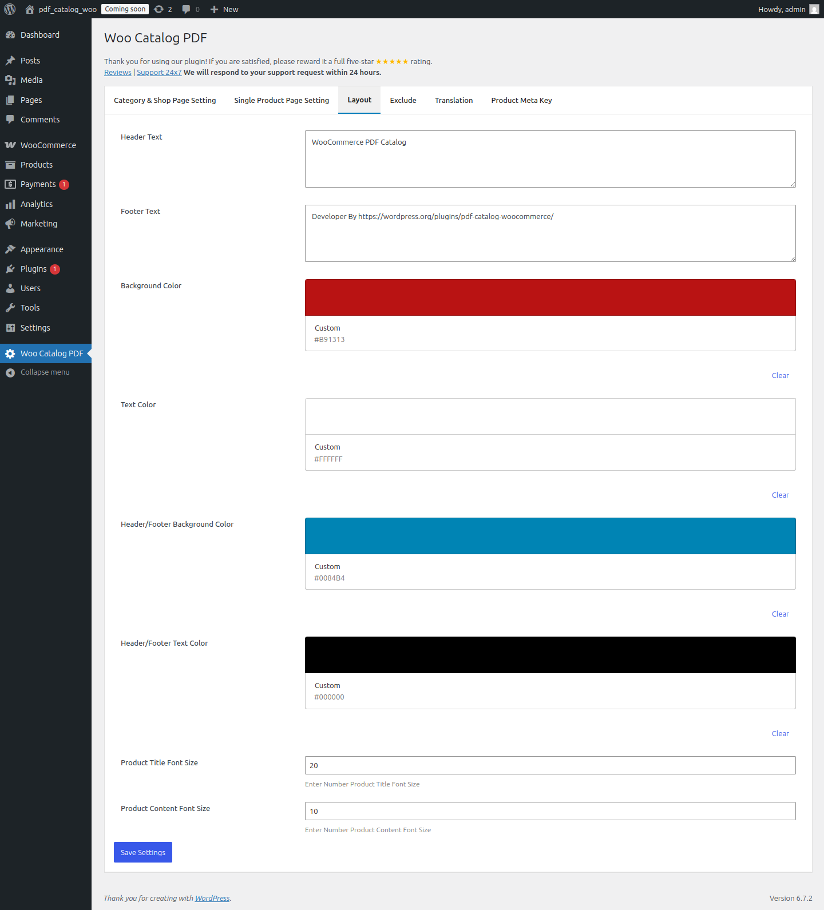Click the Media icon in sidebar
Viewport: 824px width, 910px height.
click(x=10, y=80)
